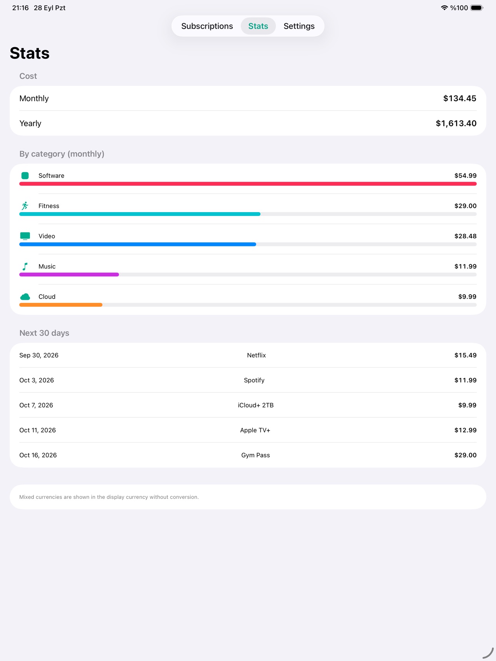Click the Video category label

(47, 236)
